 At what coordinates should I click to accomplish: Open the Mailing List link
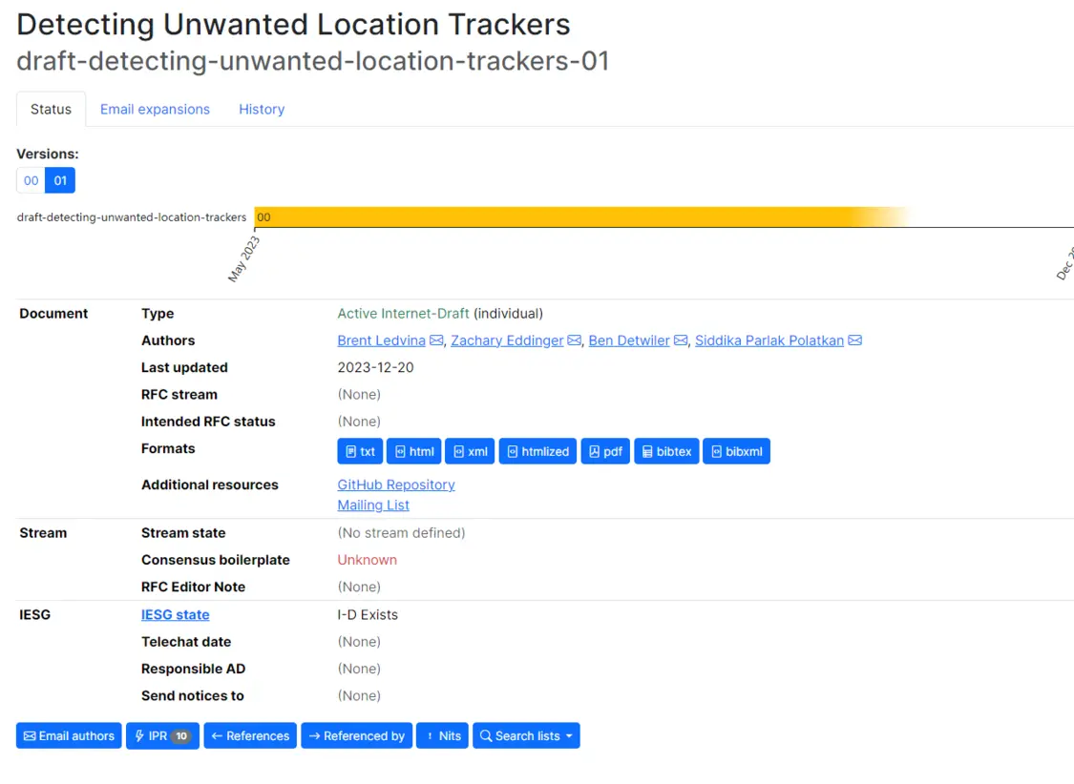(373, 505)
